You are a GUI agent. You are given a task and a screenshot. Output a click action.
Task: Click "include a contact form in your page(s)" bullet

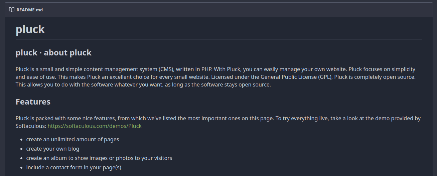(x=74, y=167)
